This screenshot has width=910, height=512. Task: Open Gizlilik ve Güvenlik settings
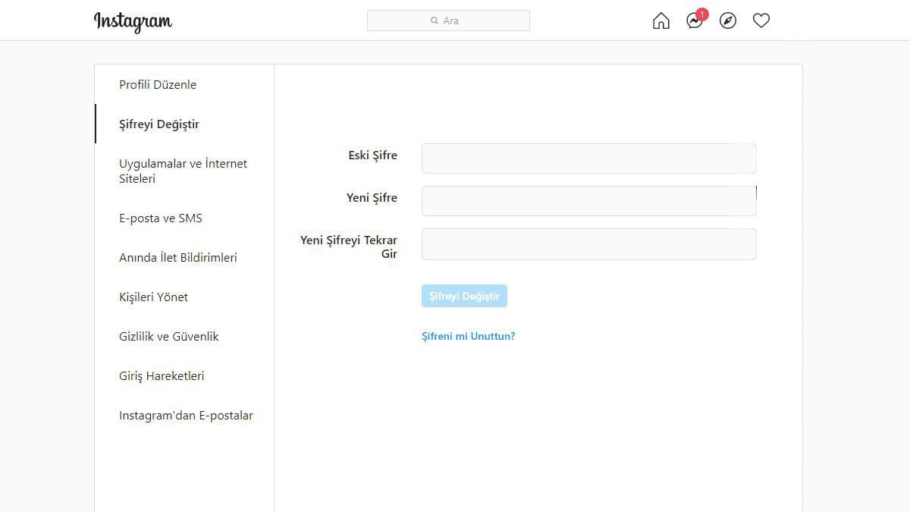click(168, 337)
